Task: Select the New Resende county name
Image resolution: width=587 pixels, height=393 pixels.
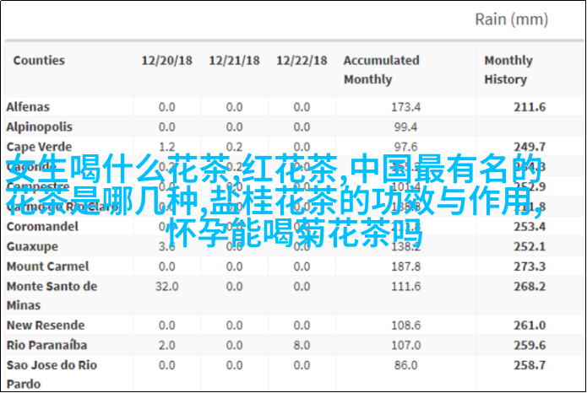Action: pos(46,325)
